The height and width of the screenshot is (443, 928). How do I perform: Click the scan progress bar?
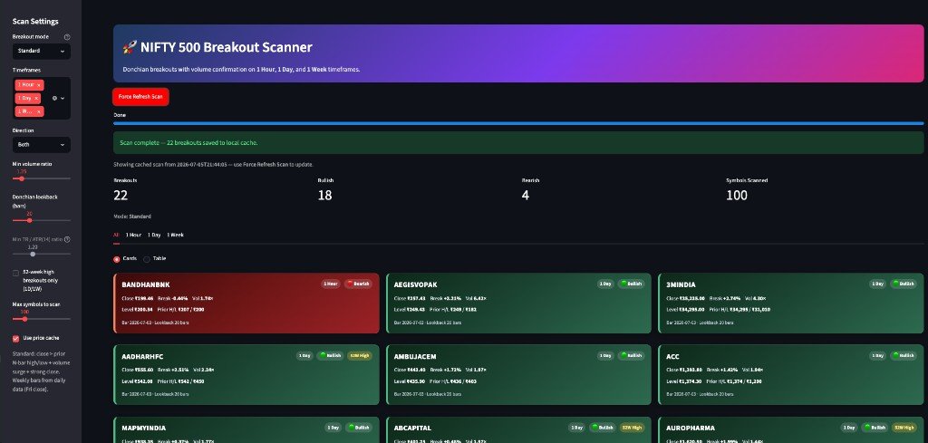coord(518,123)
